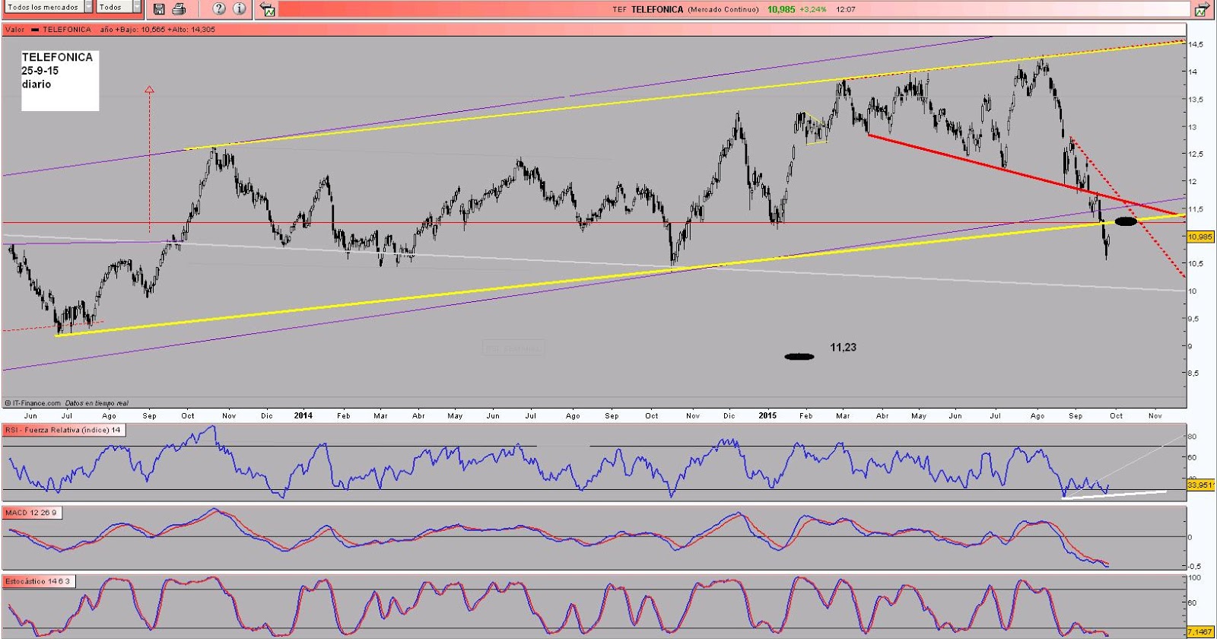Select the 'TELEFONICA 25-9-15 diario' text box
Viewport: 1217px width, 639px height.
tap(60, 81)
